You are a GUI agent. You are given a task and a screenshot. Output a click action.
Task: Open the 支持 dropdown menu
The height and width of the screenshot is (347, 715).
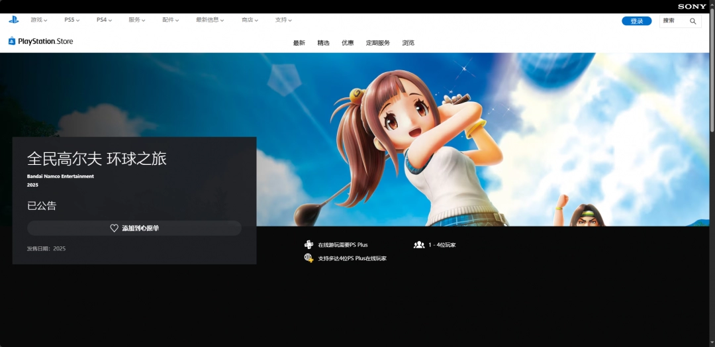(284, 21)
